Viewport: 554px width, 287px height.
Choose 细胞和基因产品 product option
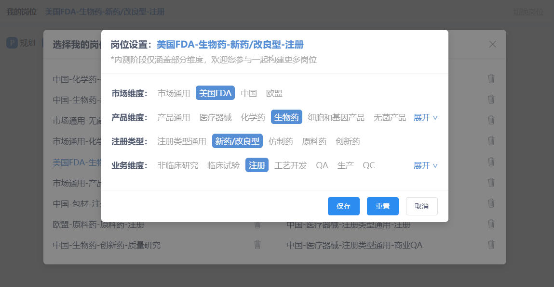[336, 117]
